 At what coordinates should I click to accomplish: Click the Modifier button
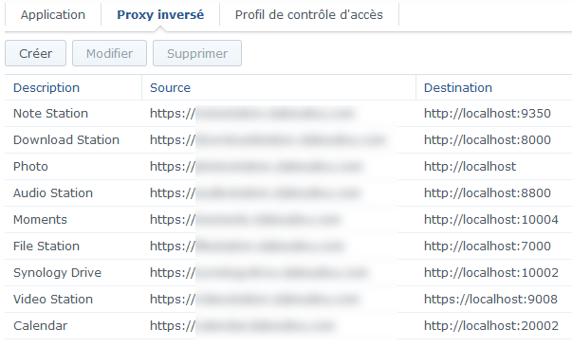click(x=109, y=54)
